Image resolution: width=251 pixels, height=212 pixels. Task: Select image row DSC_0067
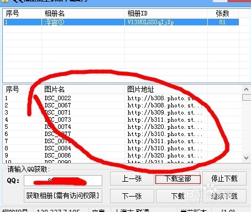coord(122,105)
